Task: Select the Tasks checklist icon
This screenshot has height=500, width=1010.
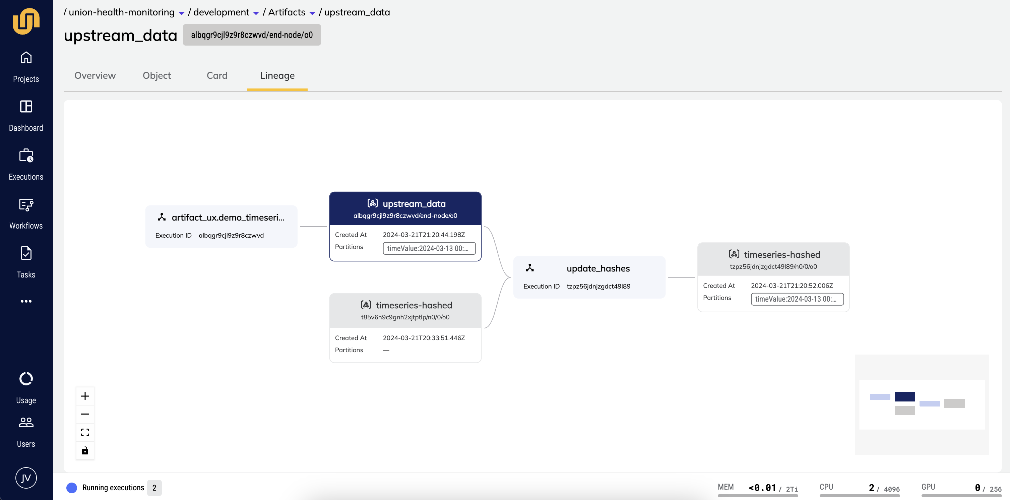Action: pyautogui.click(x=26, y=253)
